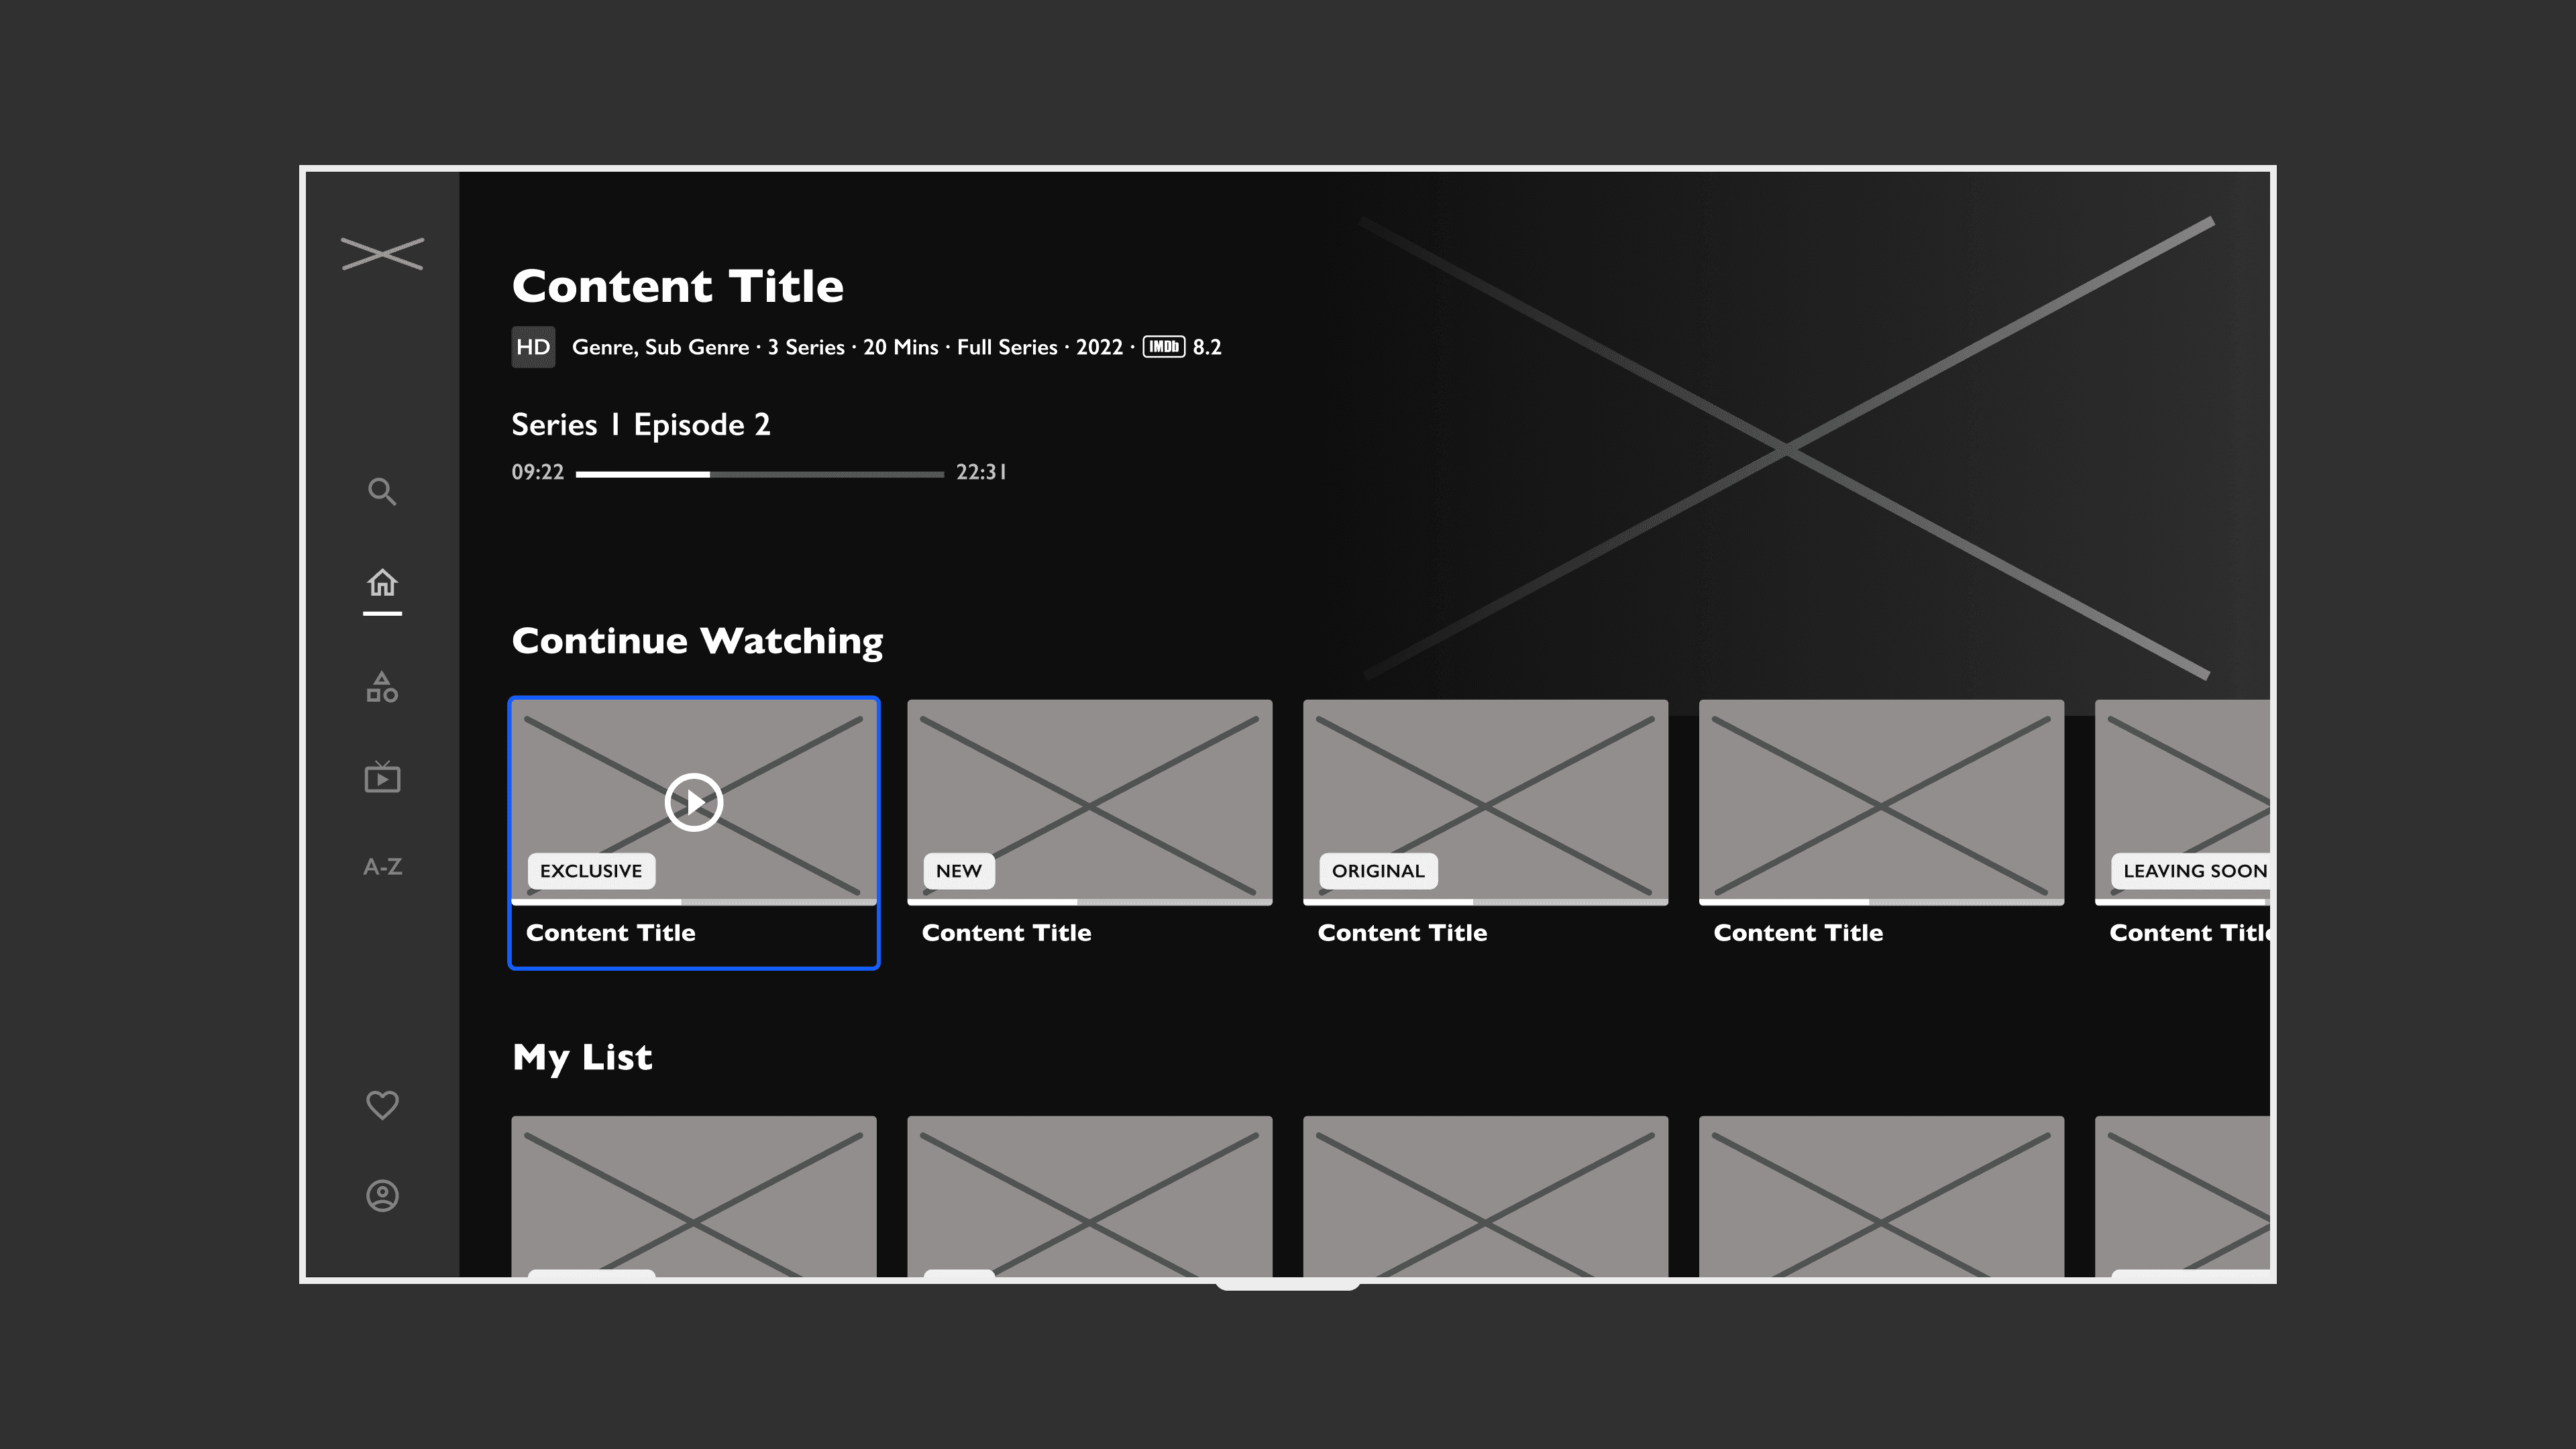
Task: Click the total duration 22:31 label
Action: tap(981, 472)
